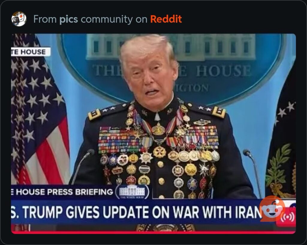Click the orange Reddit Snoo watermark icon
Viewport: 307px width, 245px height.
(x=272, y=208)
